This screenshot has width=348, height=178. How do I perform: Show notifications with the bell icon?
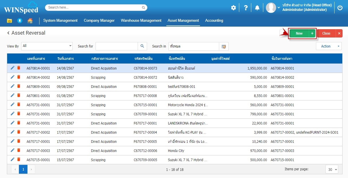click(257, 8)
